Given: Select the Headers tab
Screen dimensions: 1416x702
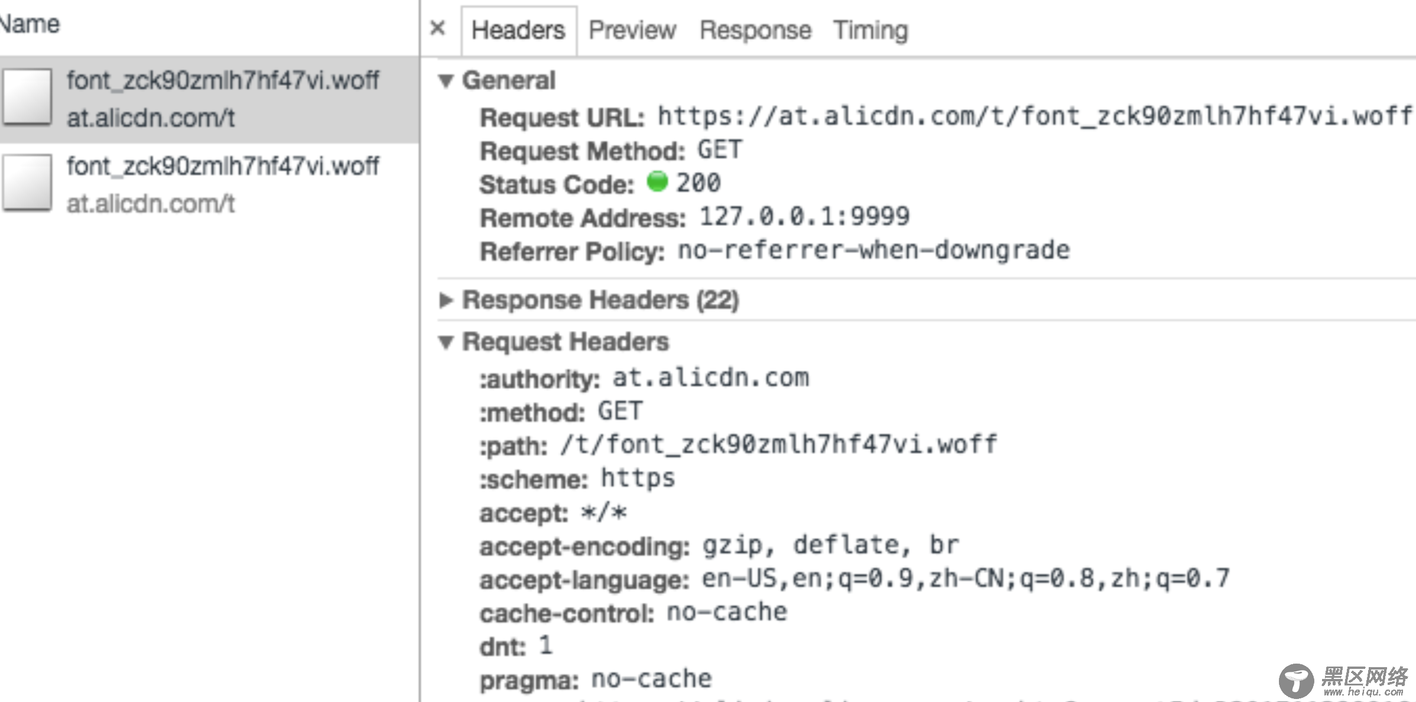Looking at the screenshot, I should click(518, 31).
